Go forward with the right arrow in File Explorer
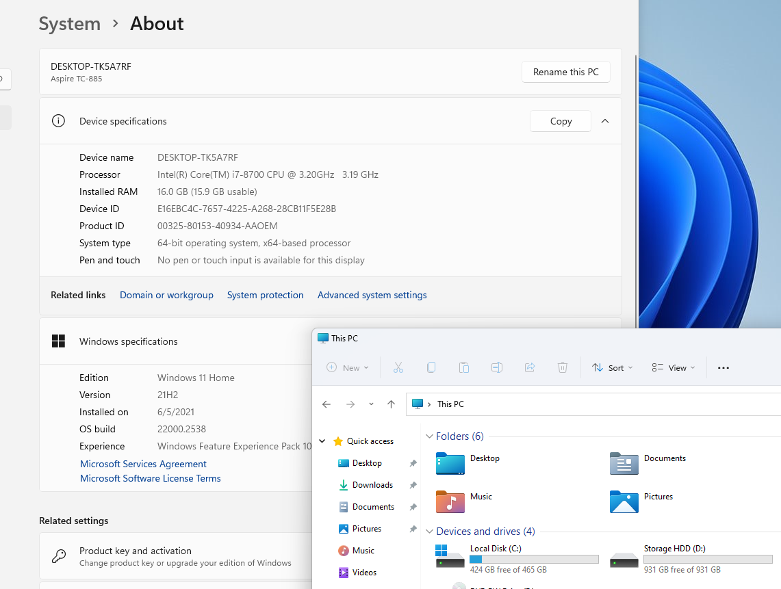This screenshot has height=589, width=781. point(350,404)
